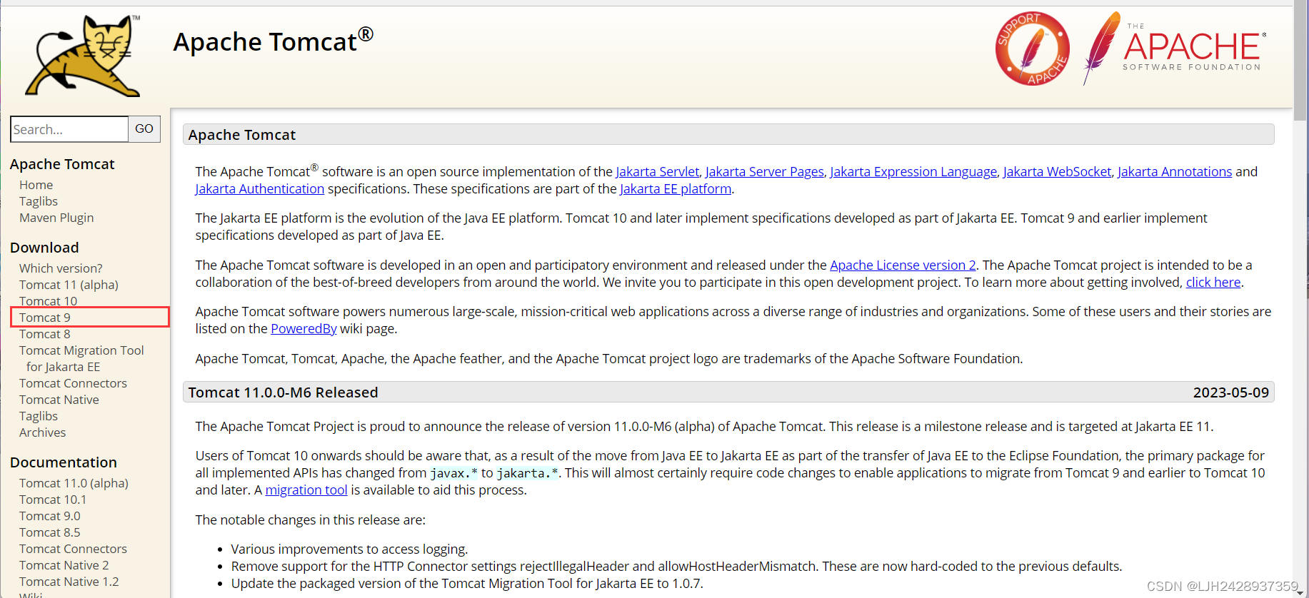This screenshot has height=598, width=1309.
Task: Click the page vertical scrollbar thumb
Action: coord(1300,61)
